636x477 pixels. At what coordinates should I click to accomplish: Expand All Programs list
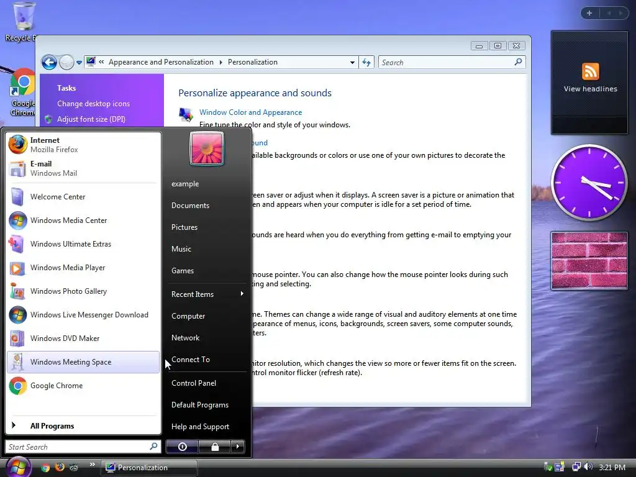pos(83,426)
